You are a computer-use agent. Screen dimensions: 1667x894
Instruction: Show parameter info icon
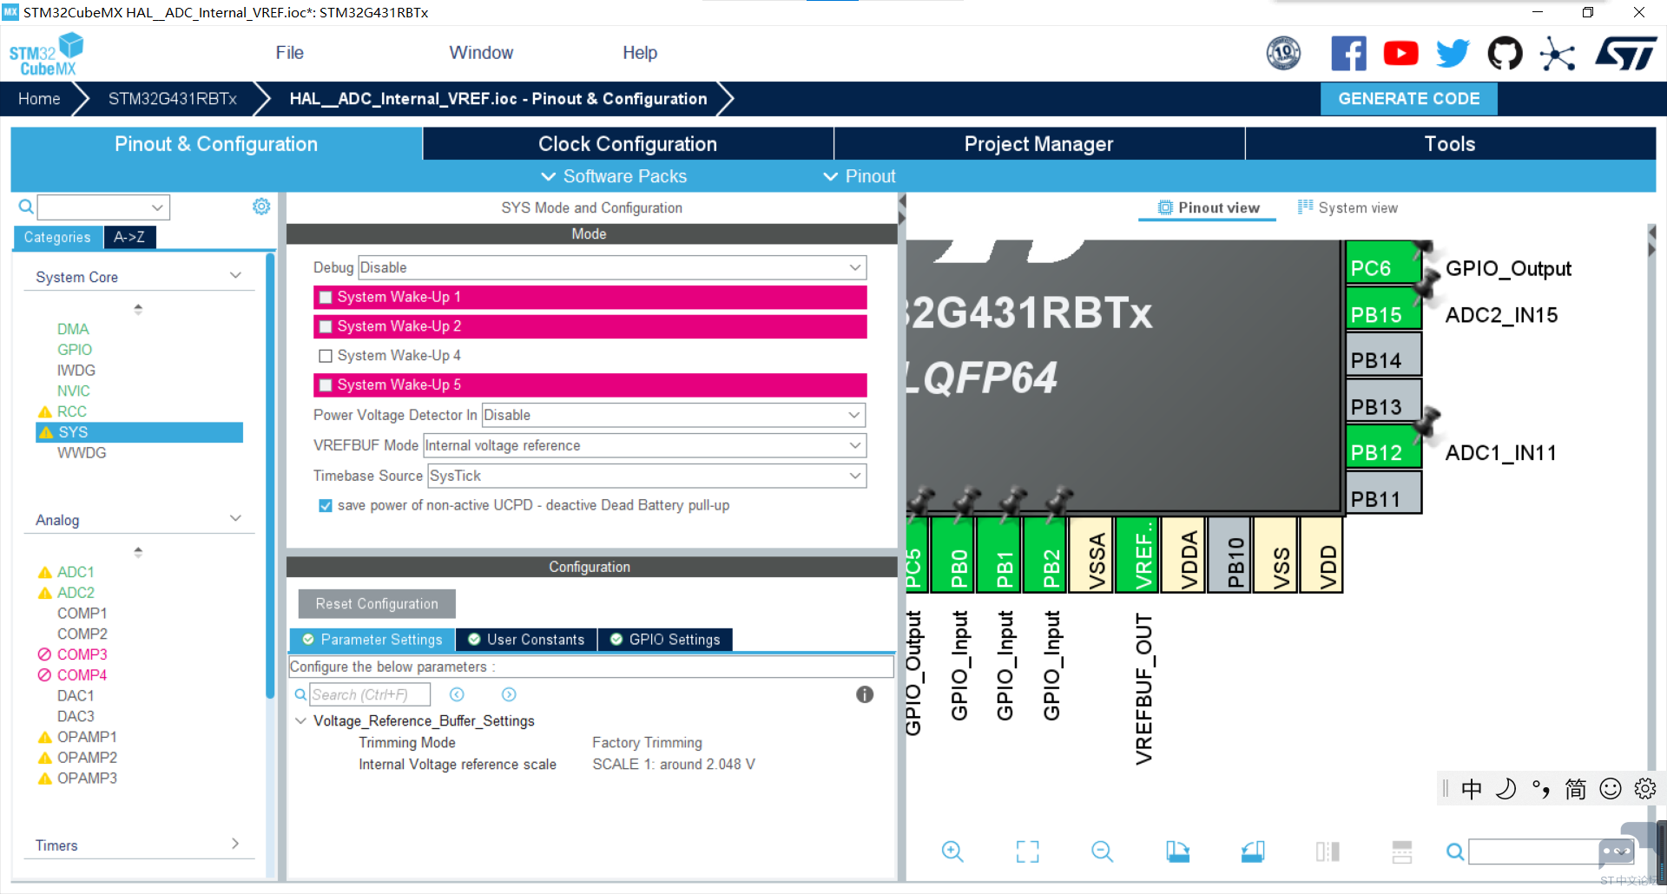pyautogui.click(x=865, y=694)
